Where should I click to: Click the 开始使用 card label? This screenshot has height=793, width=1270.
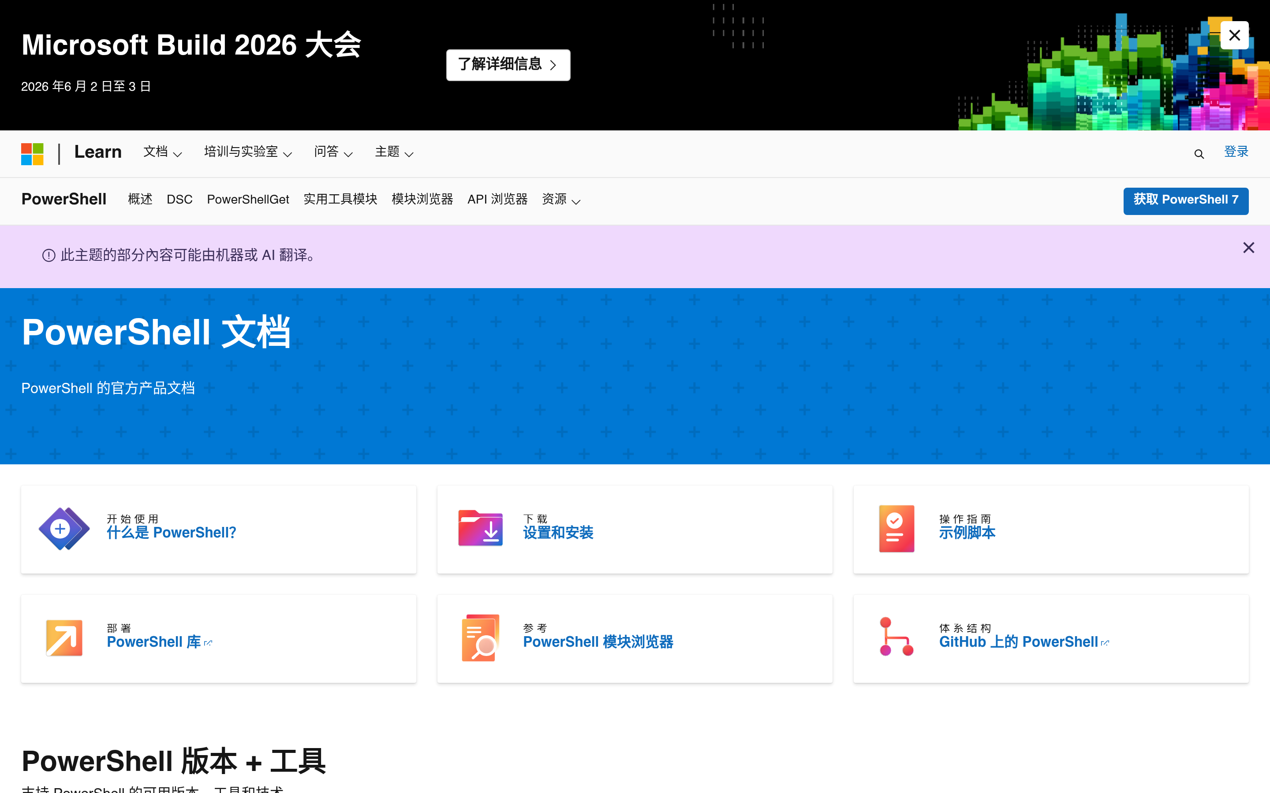[x=133, y=519]
